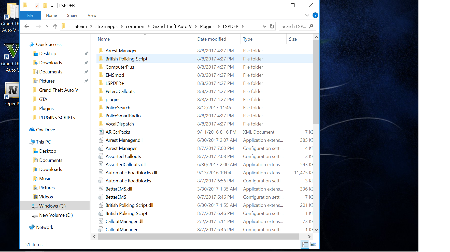This screenshot has height=252, width=450.
Task: Switch to large thumbnails view icon
Action: pos(313,244)
